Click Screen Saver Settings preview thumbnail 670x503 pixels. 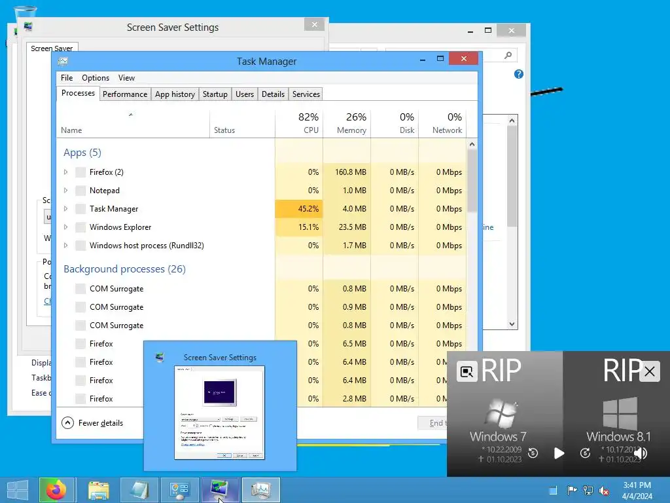pos(220,413)
